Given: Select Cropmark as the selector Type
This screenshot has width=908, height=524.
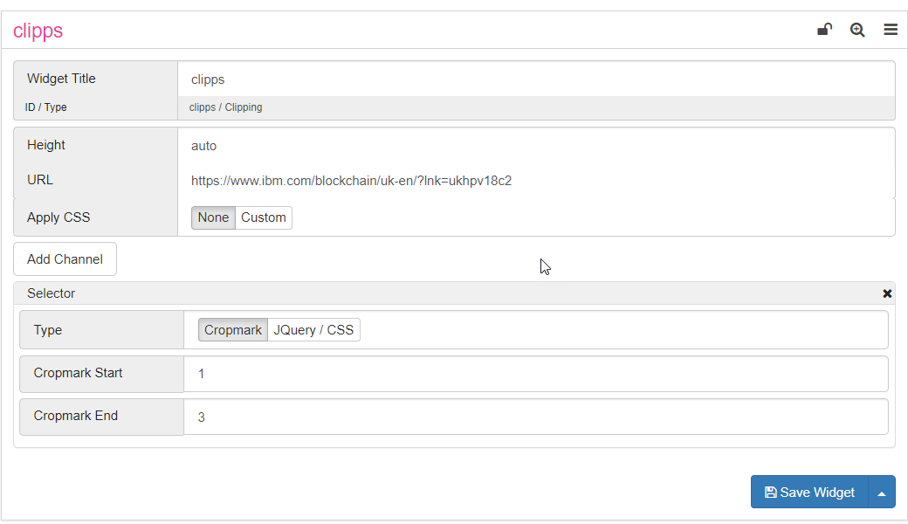Looking at the screenshot, I should tap(232, 329).
